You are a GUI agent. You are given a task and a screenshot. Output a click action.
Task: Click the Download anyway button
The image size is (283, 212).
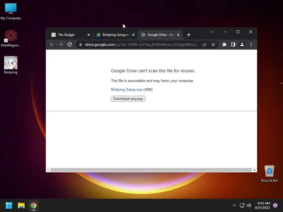[128, 99]
